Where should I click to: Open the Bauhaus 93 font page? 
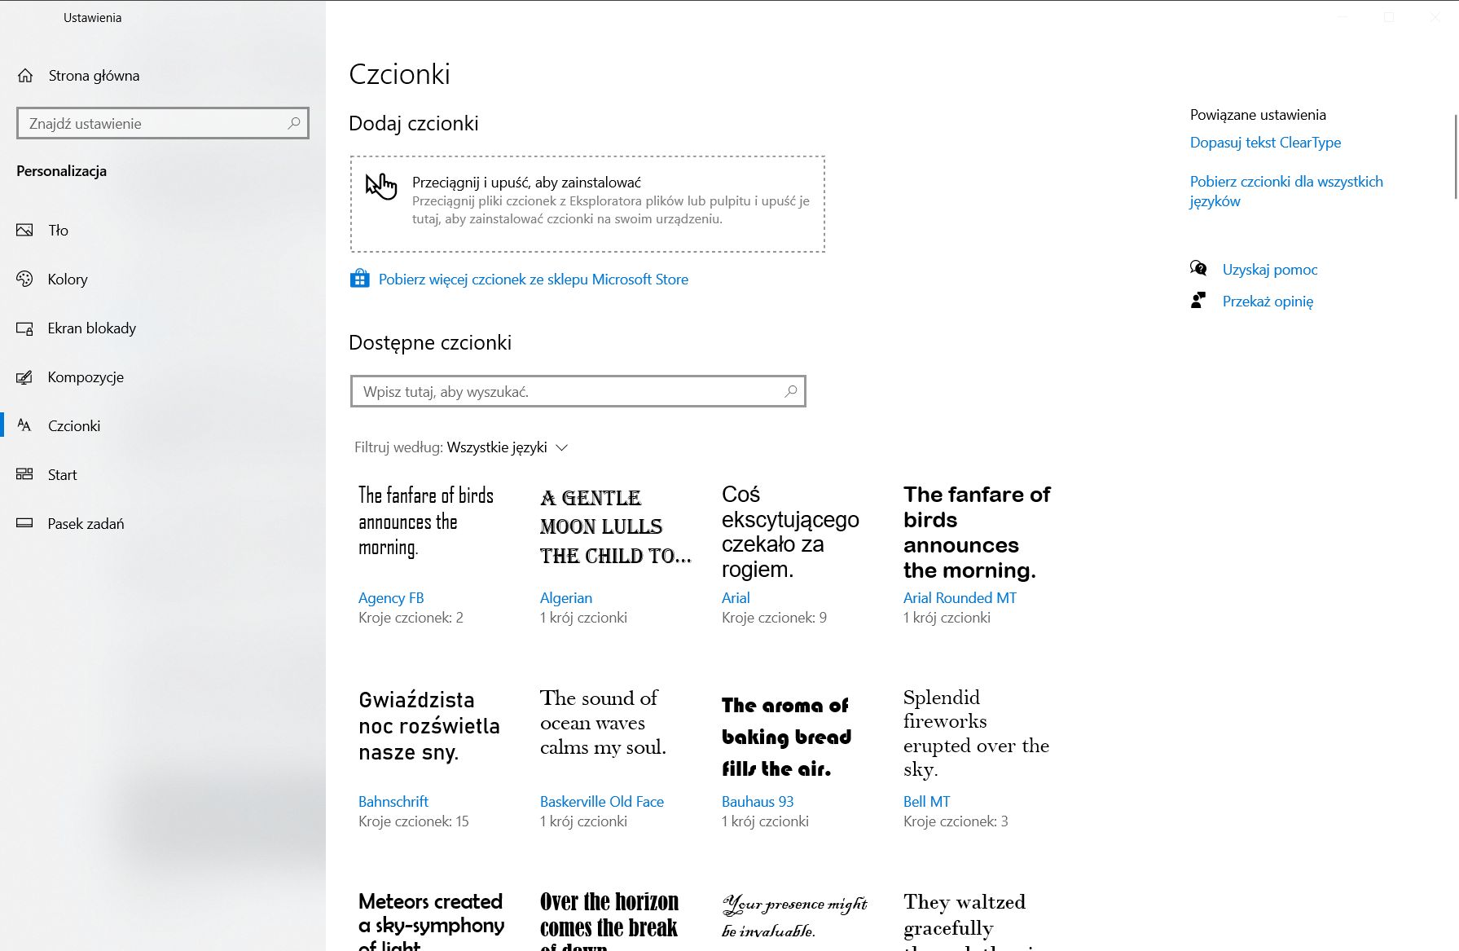(757, 801)
